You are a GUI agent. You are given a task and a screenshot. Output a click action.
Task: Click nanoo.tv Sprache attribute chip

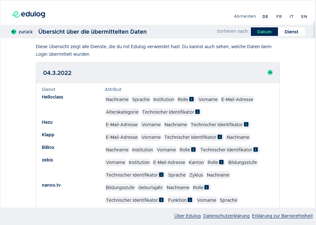(229, 200)
